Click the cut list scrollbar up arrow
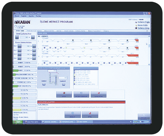The width and height of the screenshot is (164, 136). [149, 36]
